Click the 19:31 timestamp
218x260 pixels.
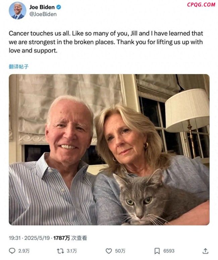15,238
